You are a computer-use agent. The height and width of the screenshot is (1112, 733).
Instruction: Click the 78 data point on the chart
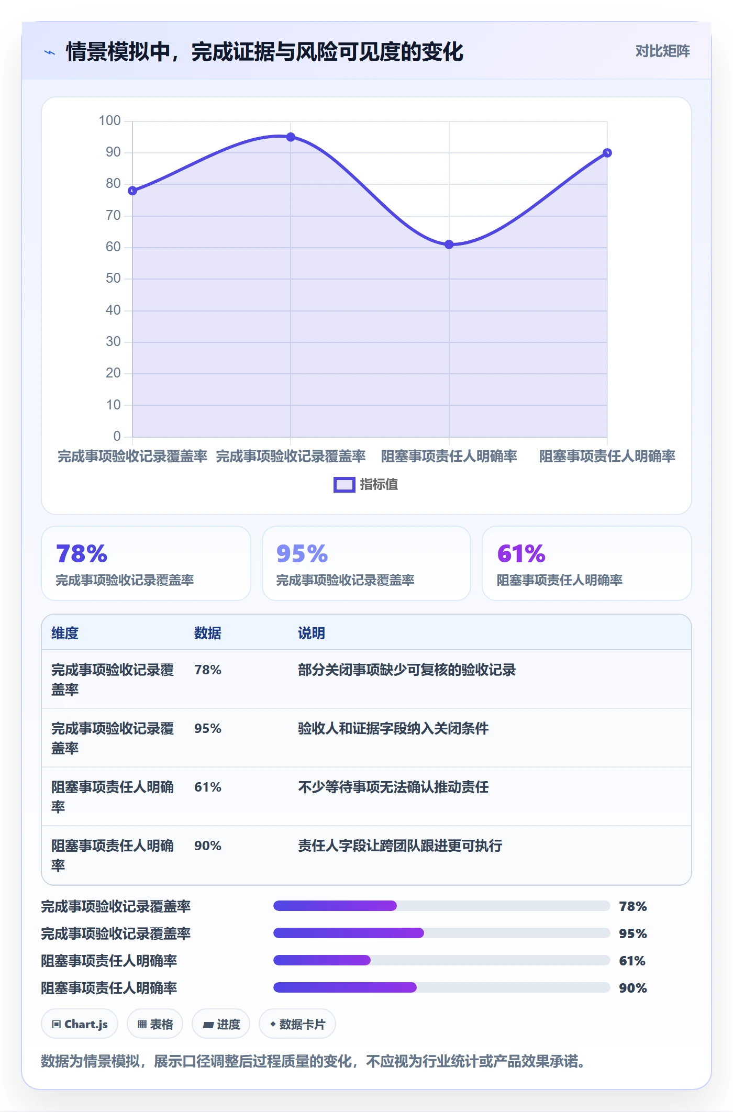click(132, 191)
